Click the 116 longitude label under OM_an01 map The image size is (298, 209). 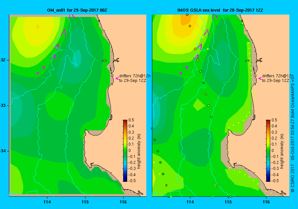pos(123,202)
